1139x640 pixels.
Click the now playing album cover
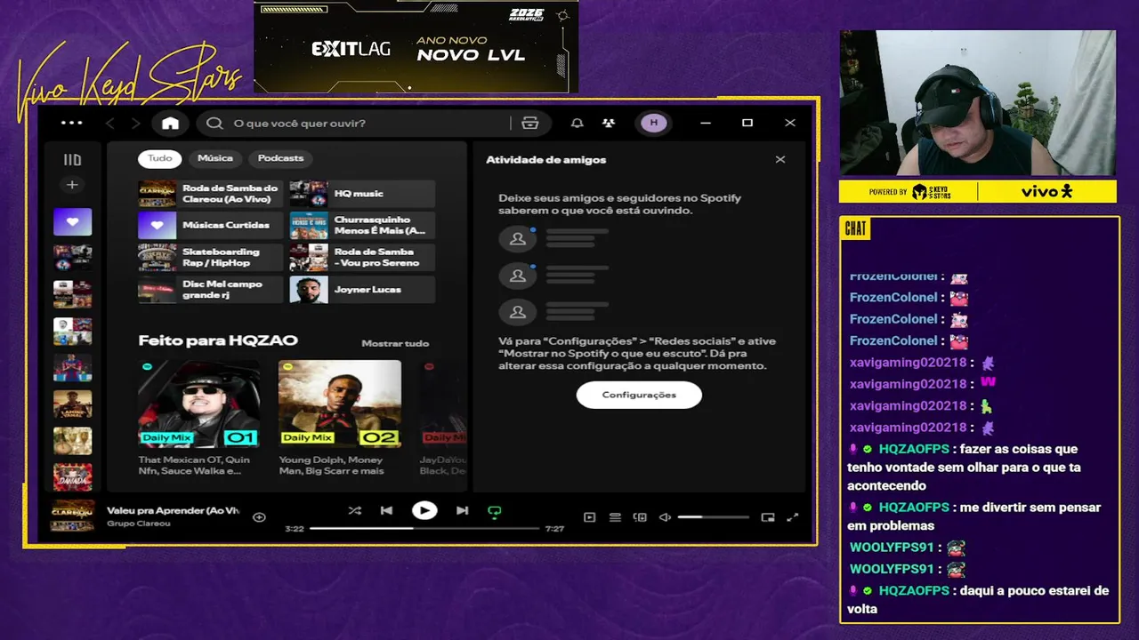72,516
